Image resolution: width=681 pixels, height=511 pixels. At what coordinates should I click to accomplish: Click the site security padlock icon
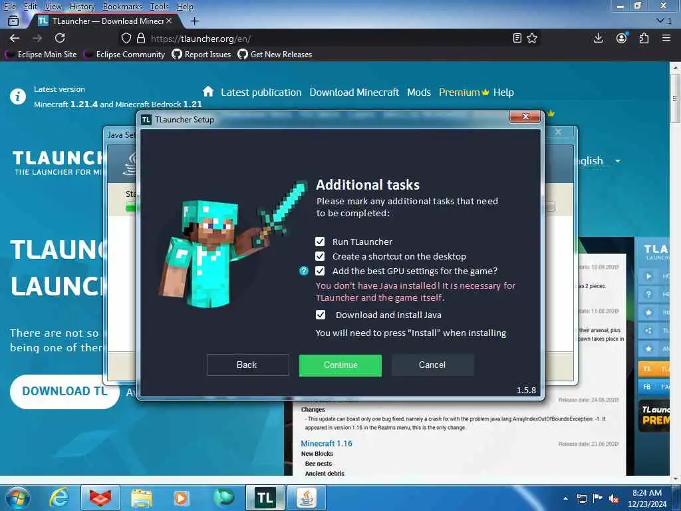coord(141,38)
